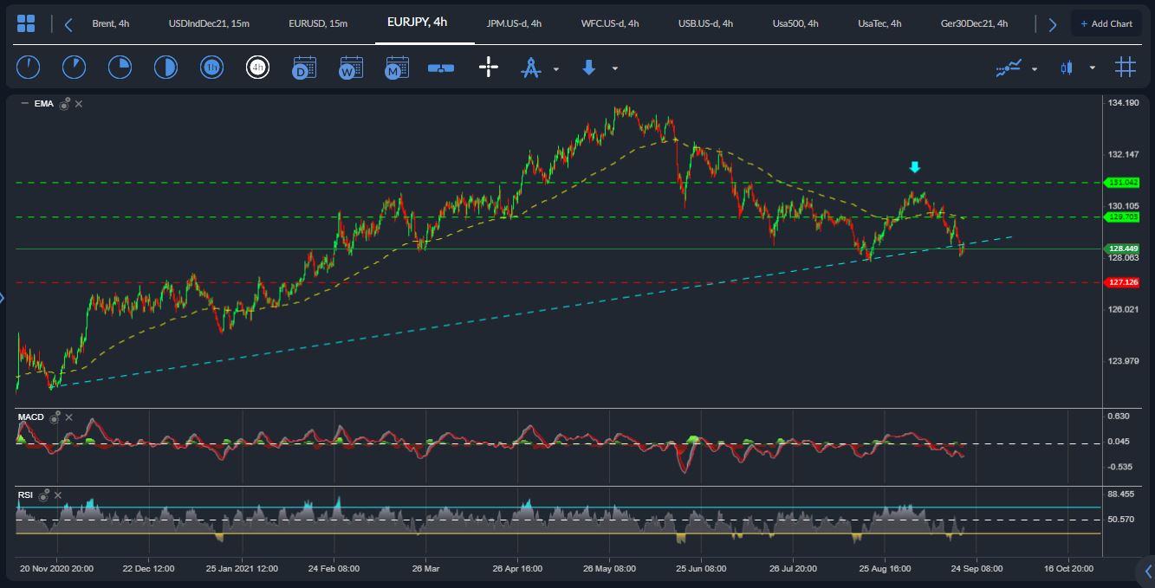
Task: Select the 4h timeframe icon
Action: (257, 67)
